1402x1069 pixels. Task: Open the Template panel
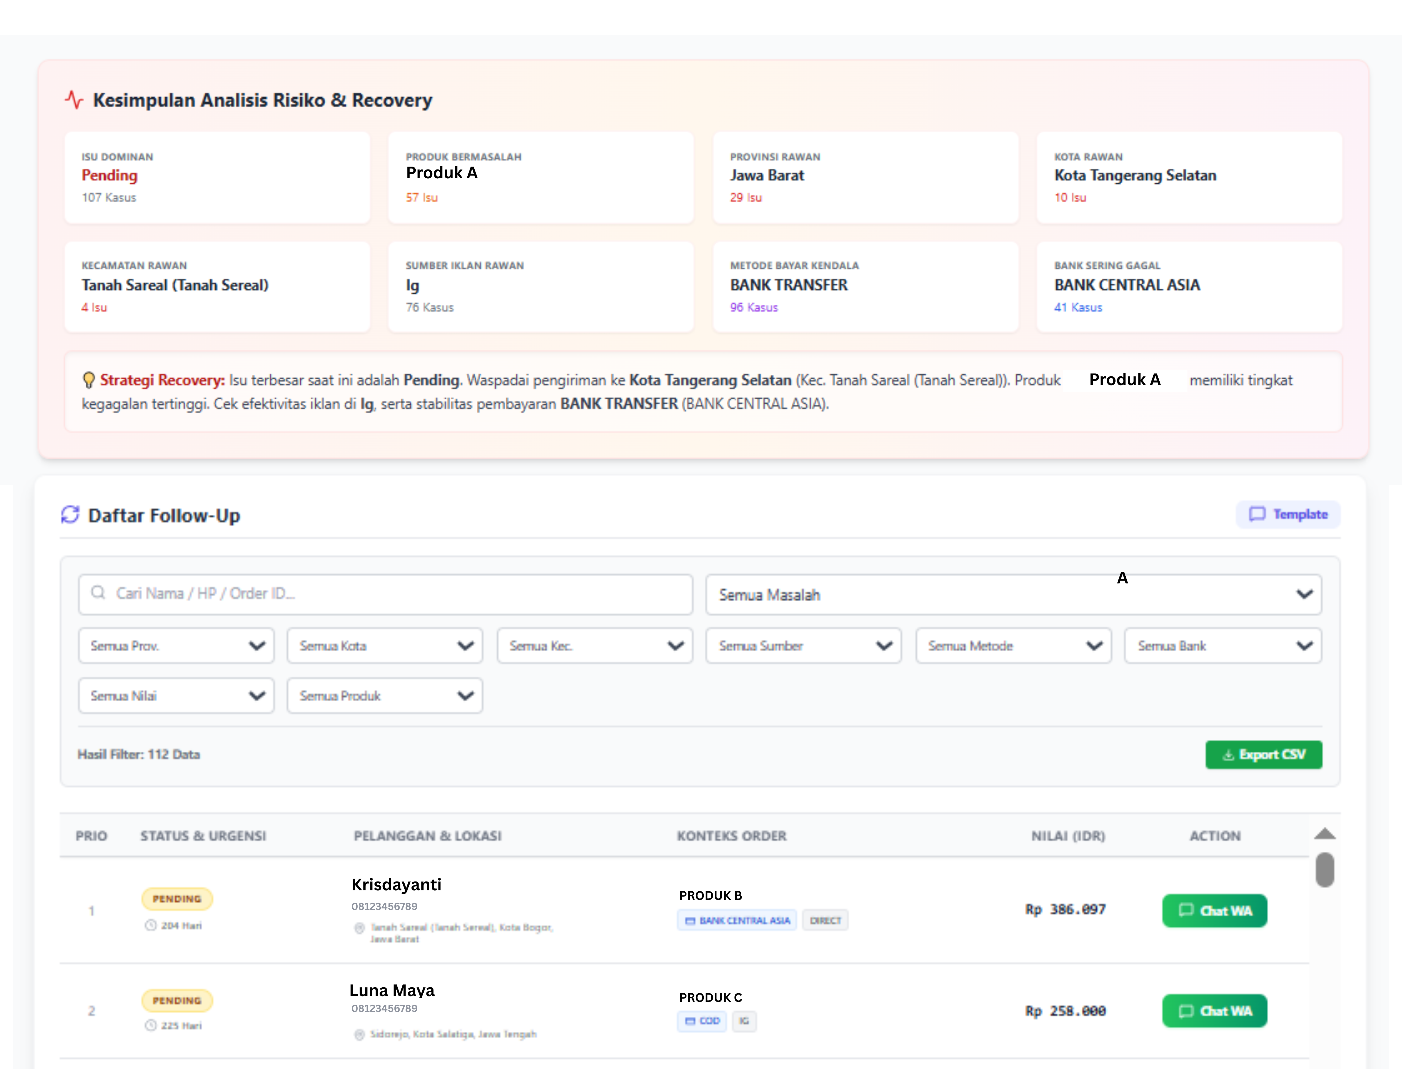click(x=1287, y=515)
